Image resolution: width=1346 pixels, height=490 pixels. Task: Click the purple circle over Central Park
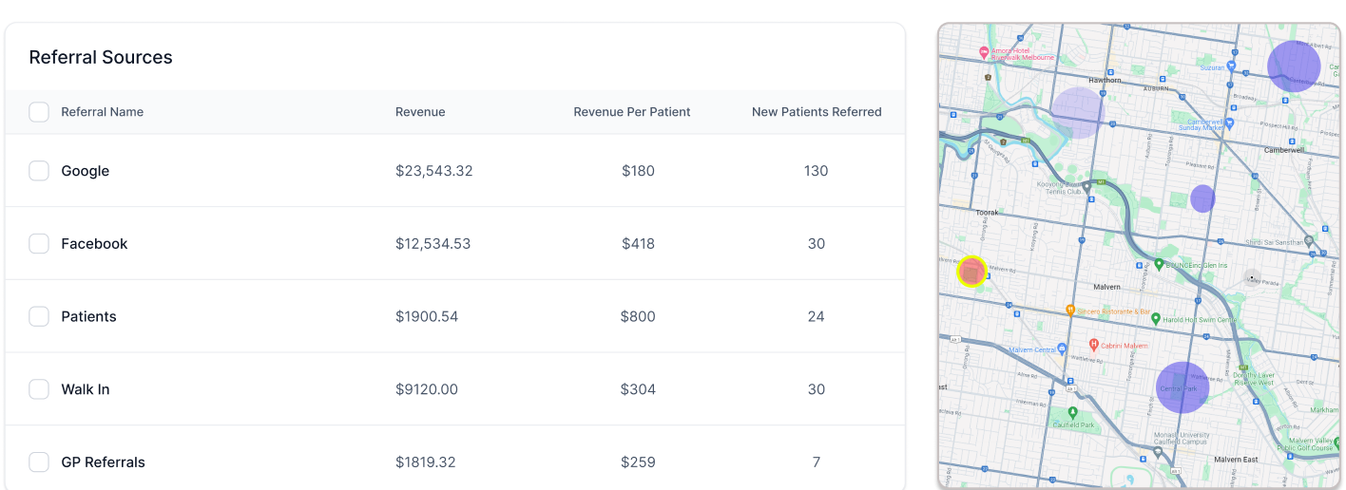1183,387
